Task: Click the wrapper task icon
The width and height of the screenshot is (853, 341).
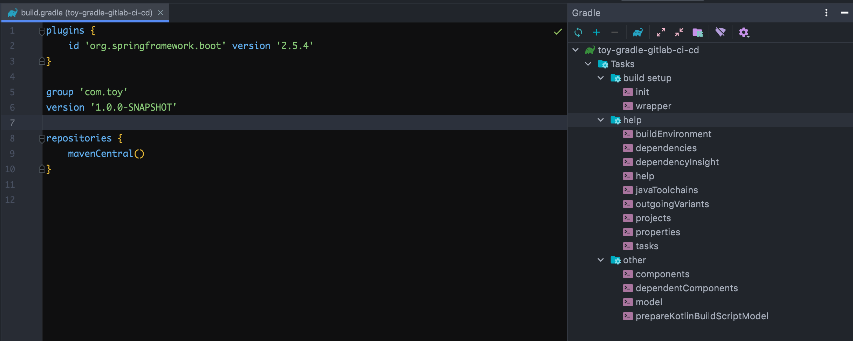Action: pyautogui.click(x=628, y=106)
